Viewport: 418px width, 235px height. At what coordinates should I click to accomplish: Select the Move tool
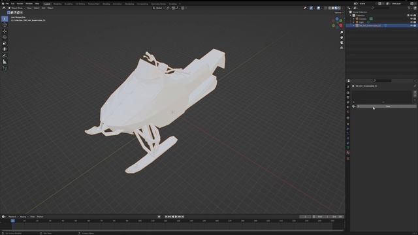[5, 31]
